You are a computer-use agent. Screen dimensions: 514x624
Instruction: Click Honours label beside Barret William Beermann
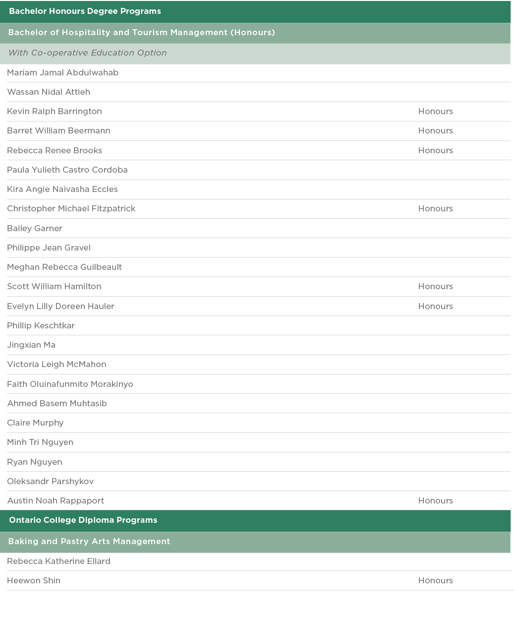pyautogui.click(x=435, y=131)
